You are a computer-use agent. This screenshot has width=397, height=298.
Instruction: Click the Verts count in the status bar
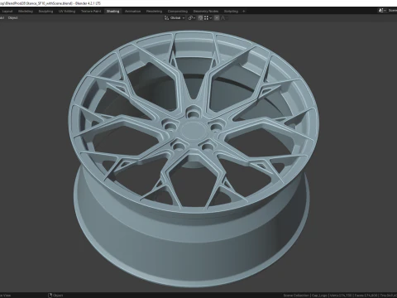coord(341,296)
